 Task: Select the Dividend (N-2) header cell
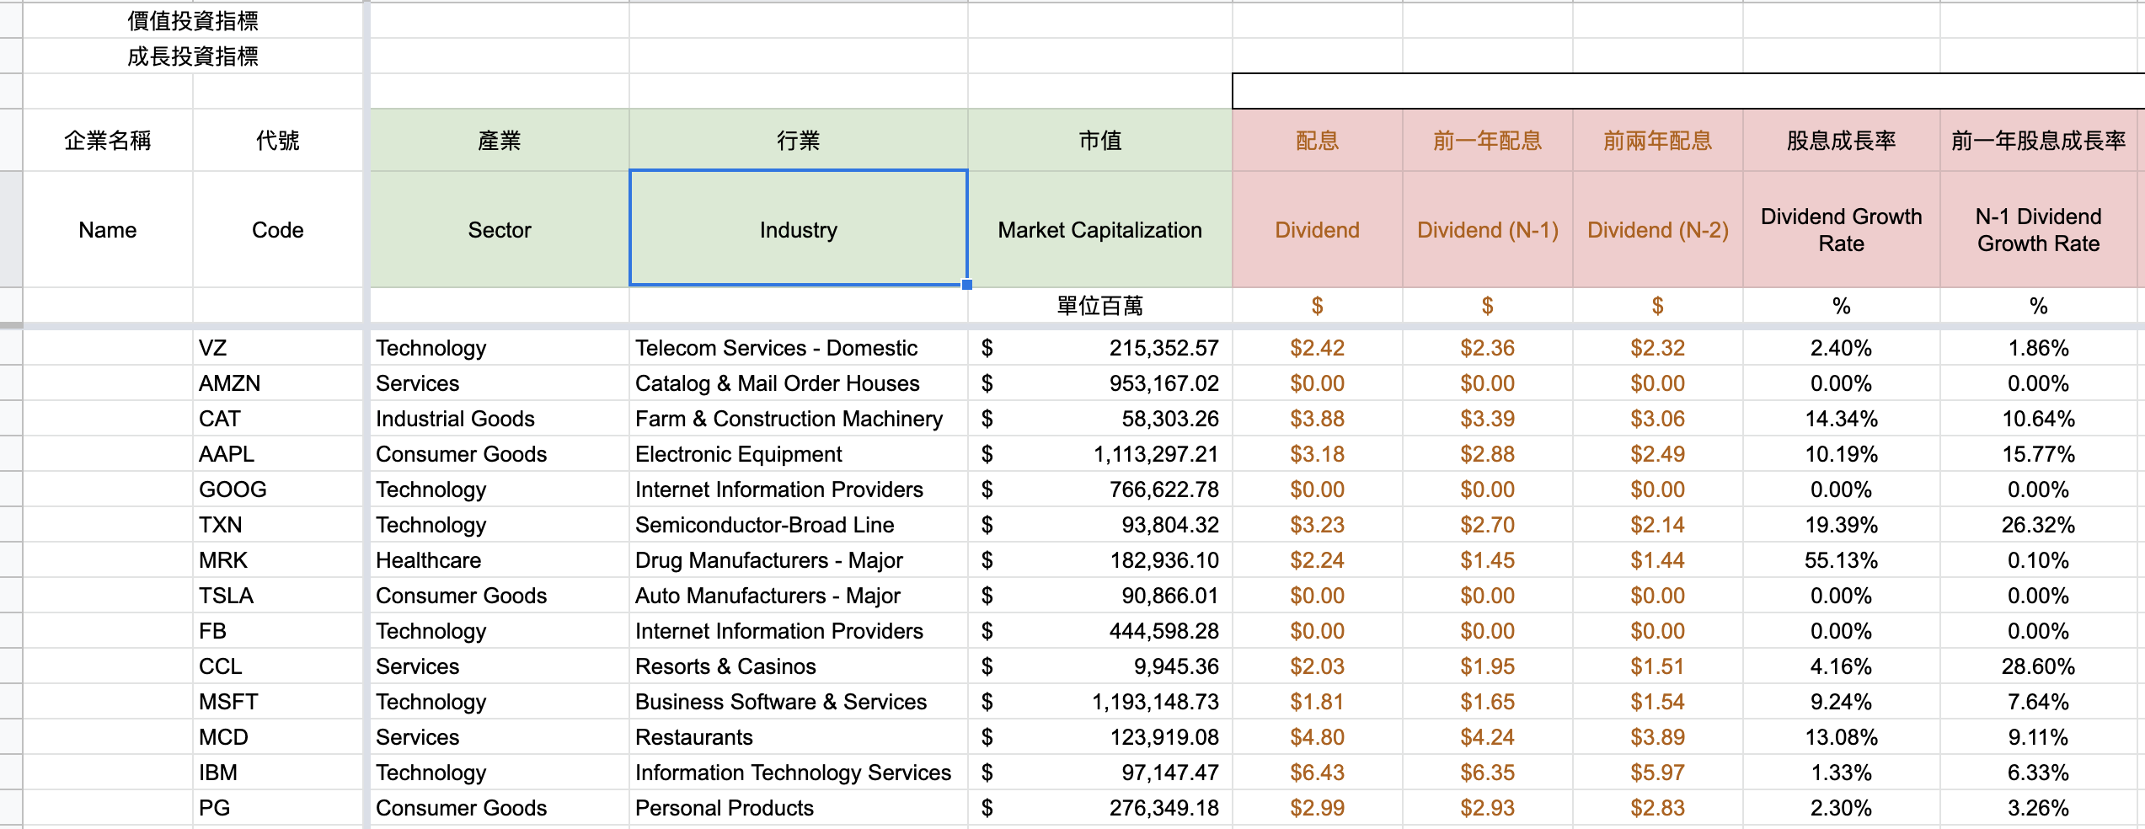[x=1656, y=229]
